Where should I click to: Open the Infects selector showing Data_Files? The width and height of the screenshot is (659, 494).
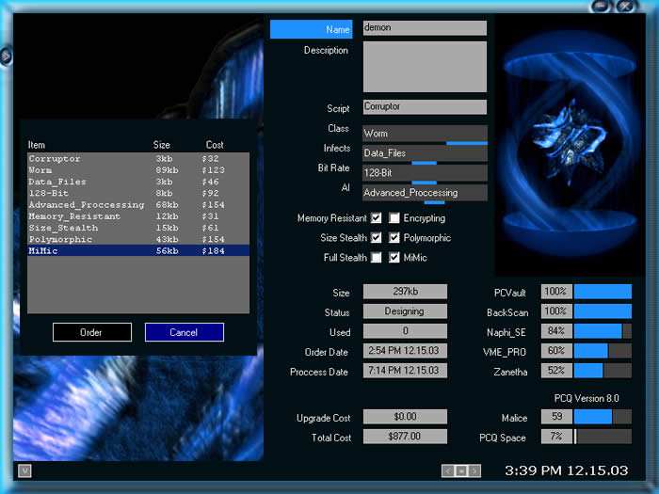pos(425,152)
